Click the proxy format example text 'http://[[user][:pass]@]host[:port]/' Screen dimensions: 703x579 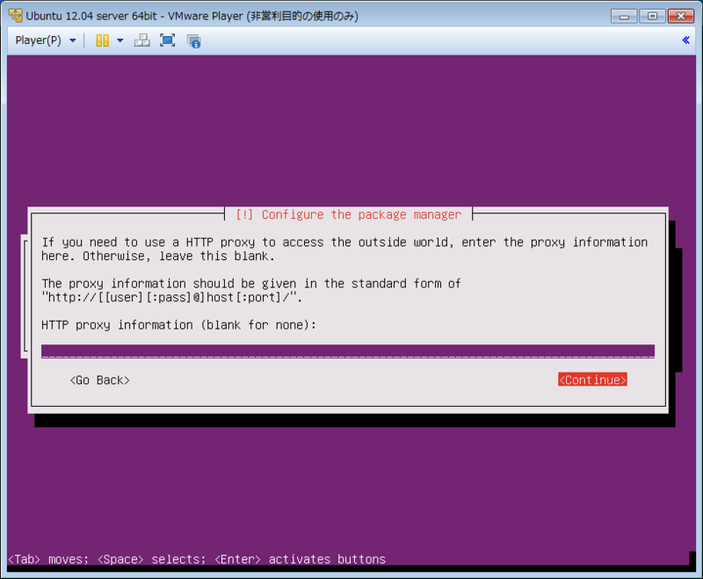click(172, 297)
